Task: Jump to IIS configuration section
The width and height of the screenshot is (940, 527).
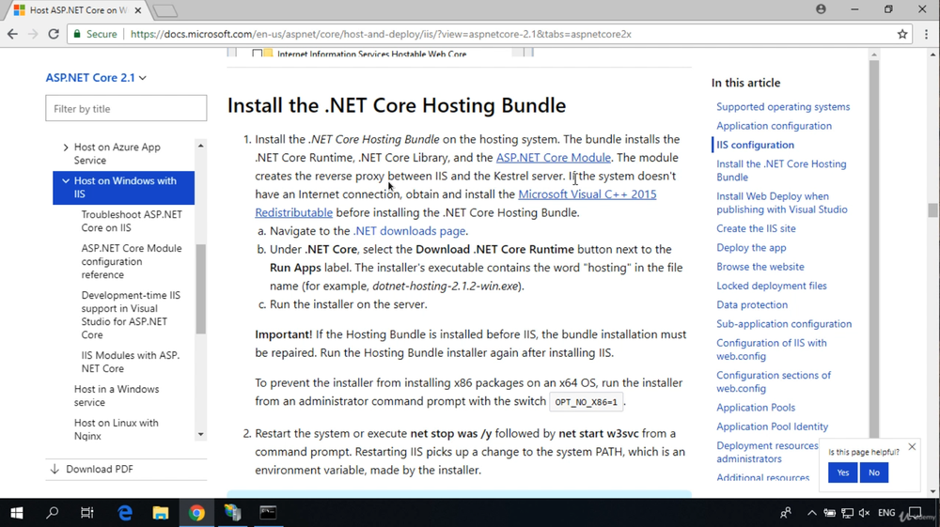Action: pos(755,145)
